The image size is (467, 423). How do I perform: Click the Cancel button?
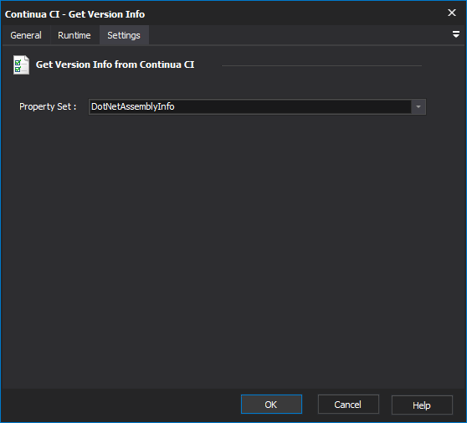348,405
